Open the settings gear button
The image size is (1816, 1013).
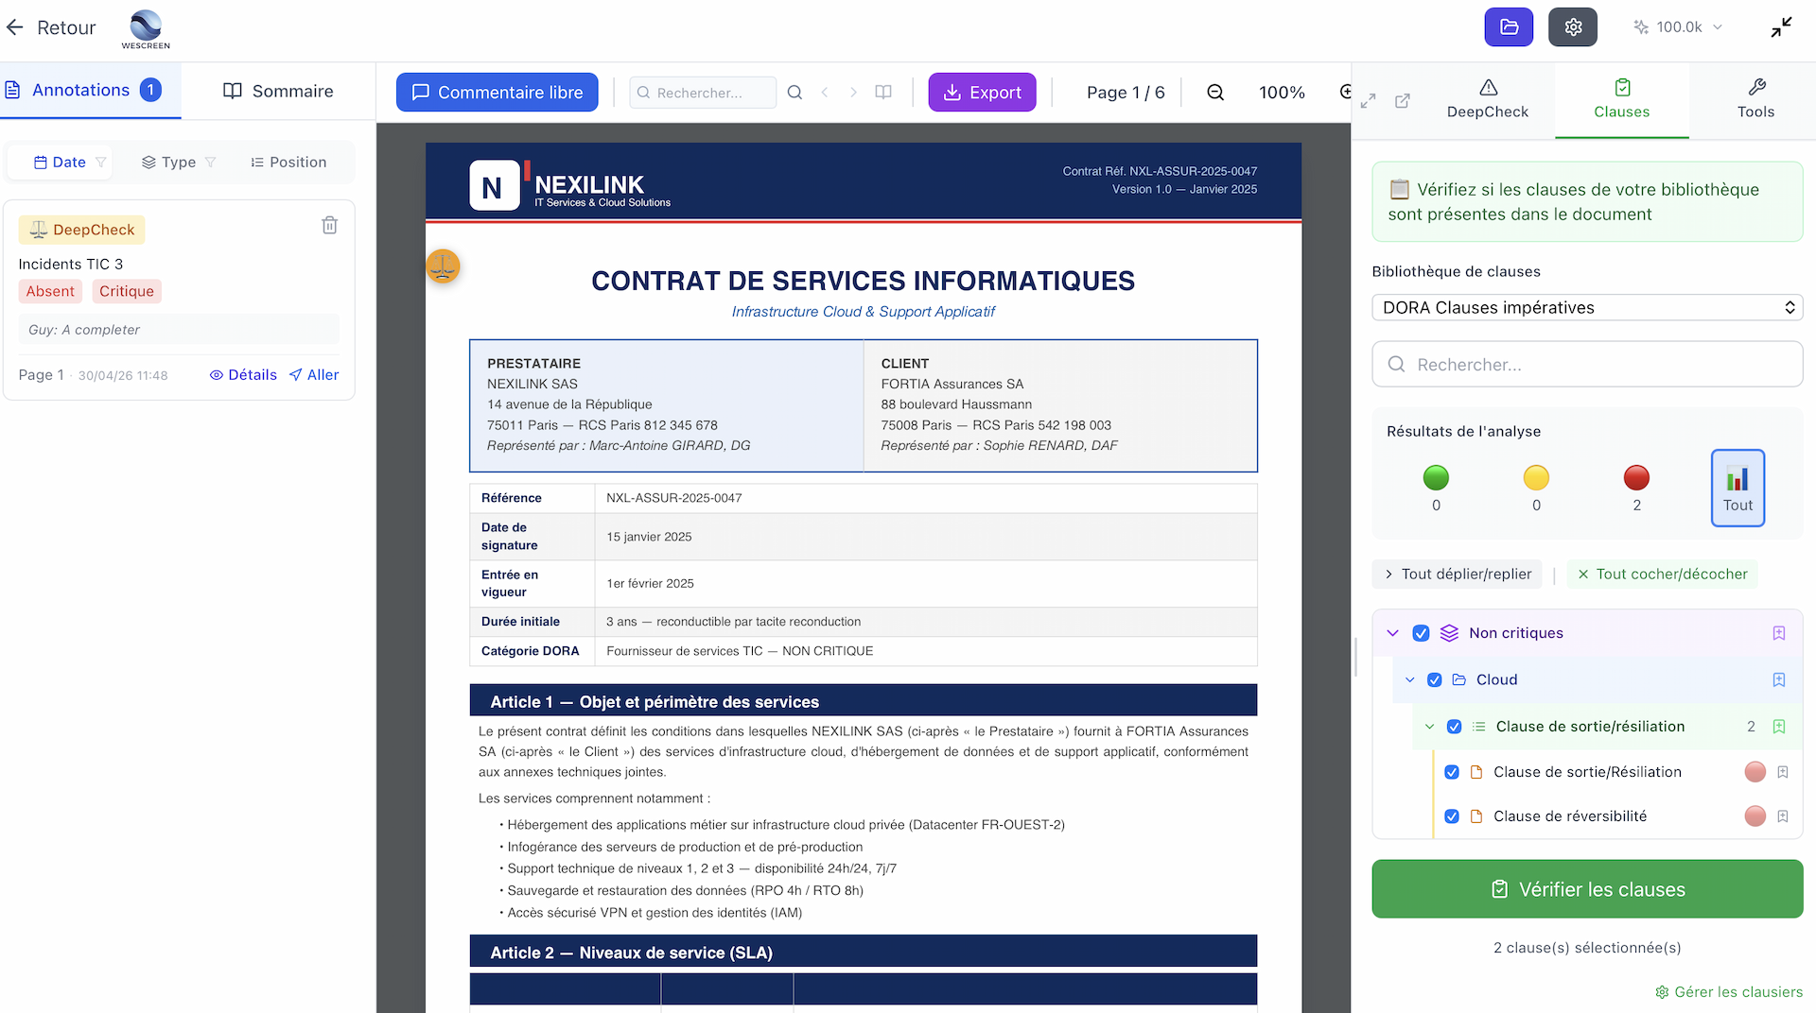[1573, 27]
